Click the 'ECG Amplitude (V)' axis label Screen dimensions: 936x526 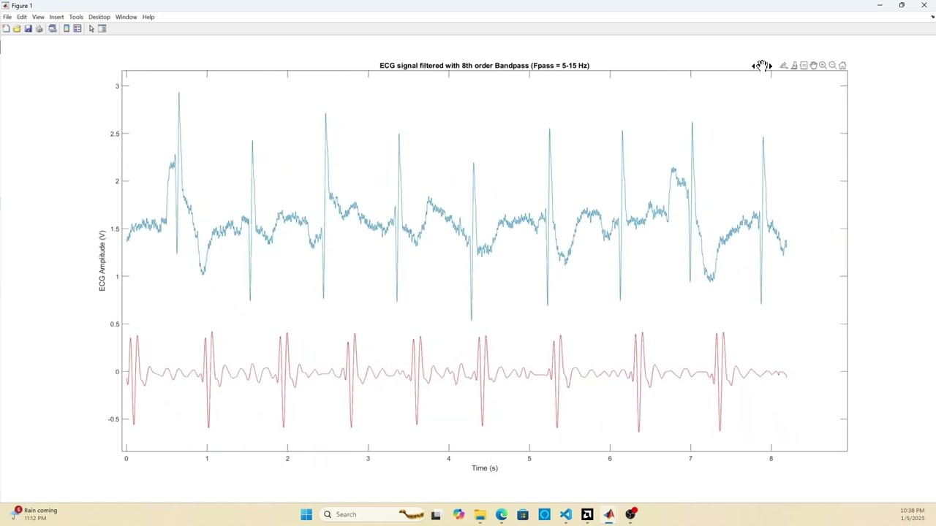click(102, 261)
